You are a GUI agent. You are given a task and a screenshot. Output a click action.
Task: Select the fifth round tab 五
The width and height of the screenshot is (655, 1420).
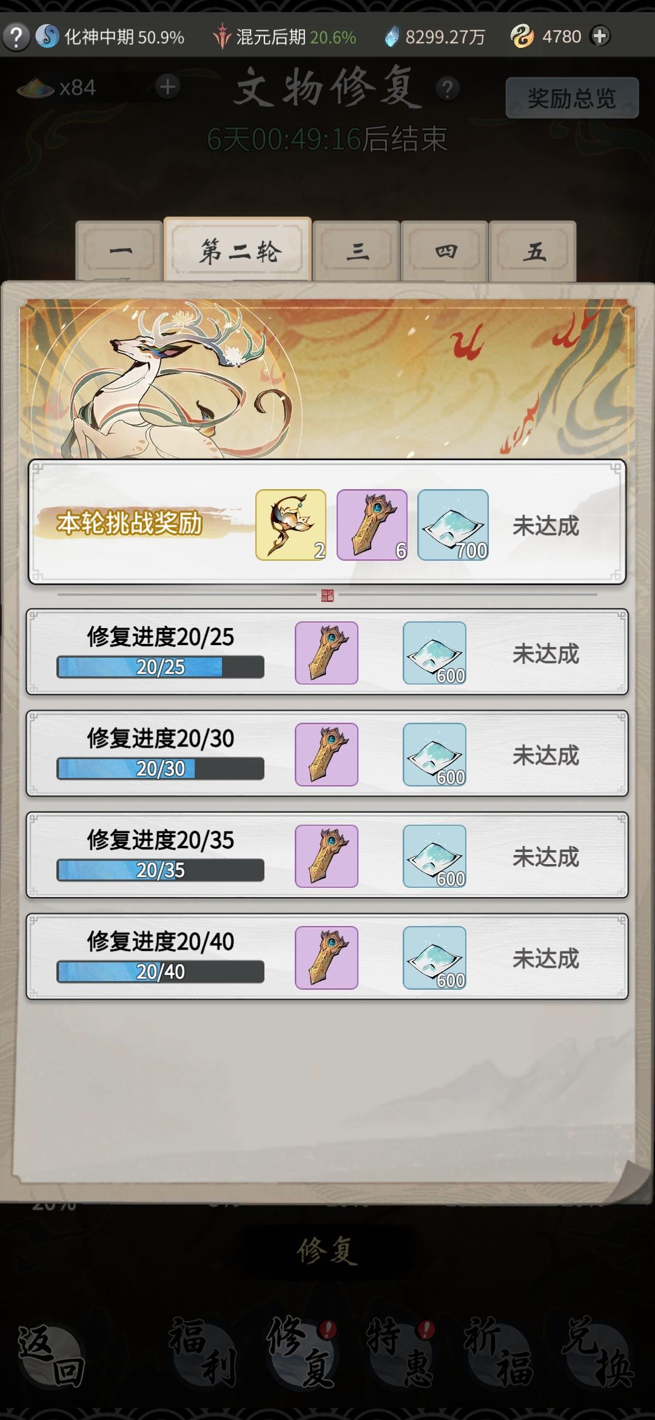pos(533,251)
